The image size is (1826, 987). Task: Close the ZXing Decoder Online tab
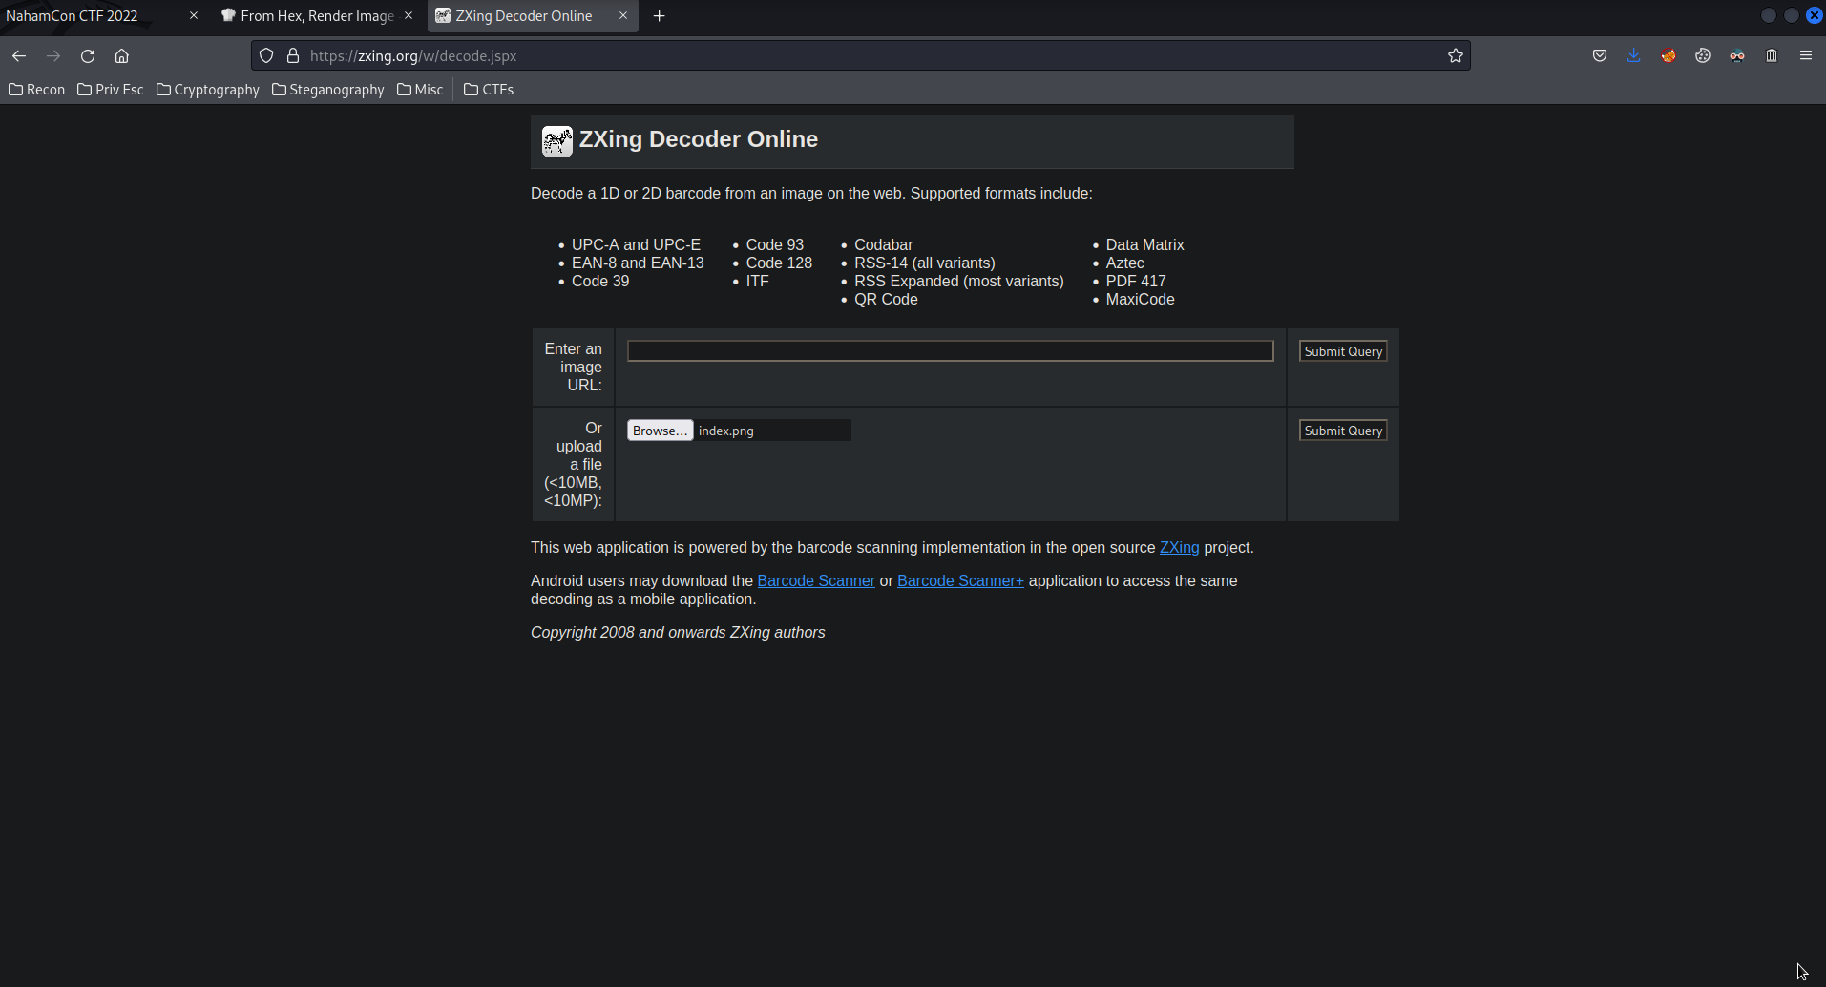tap(623, 16)
